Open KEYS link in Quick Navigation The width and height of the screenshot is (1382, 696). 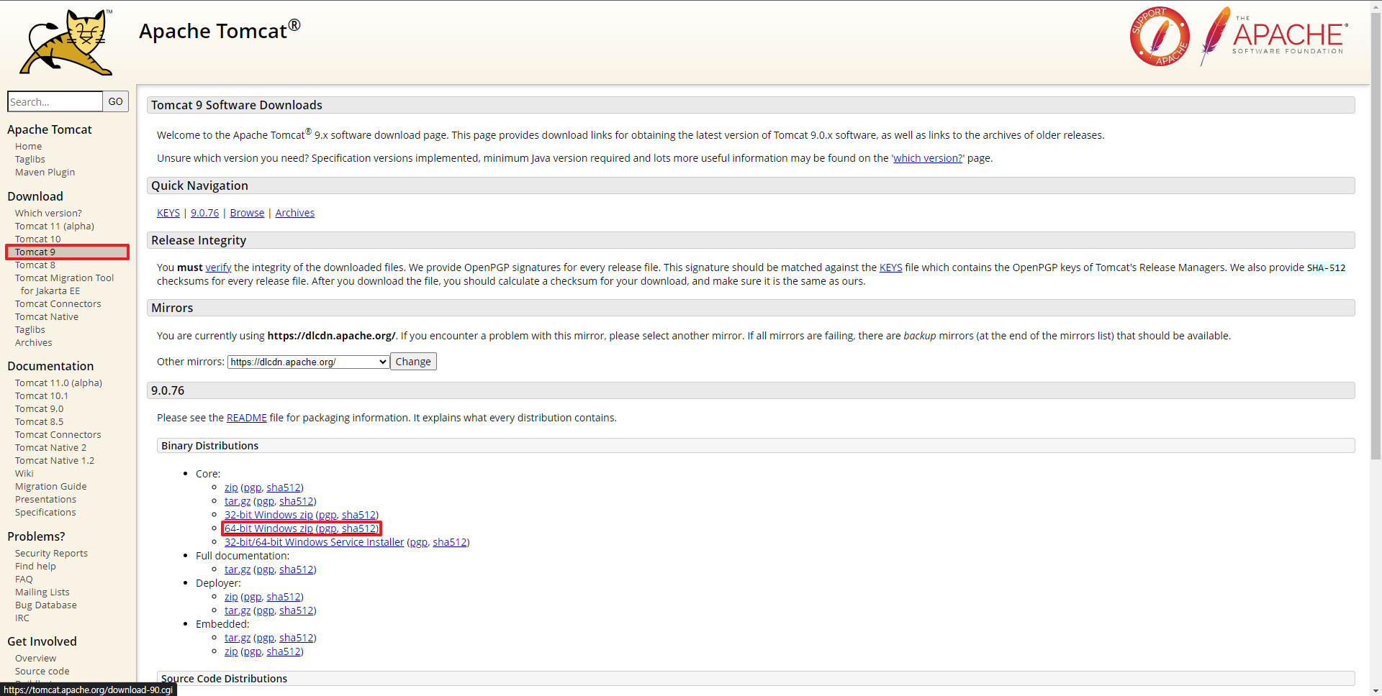(168, 213)
